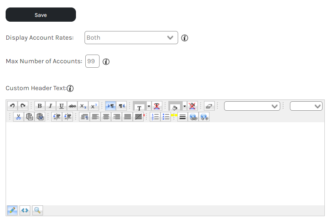Open the font color picker arrow
Screen dimensions: 330x221
149,106
